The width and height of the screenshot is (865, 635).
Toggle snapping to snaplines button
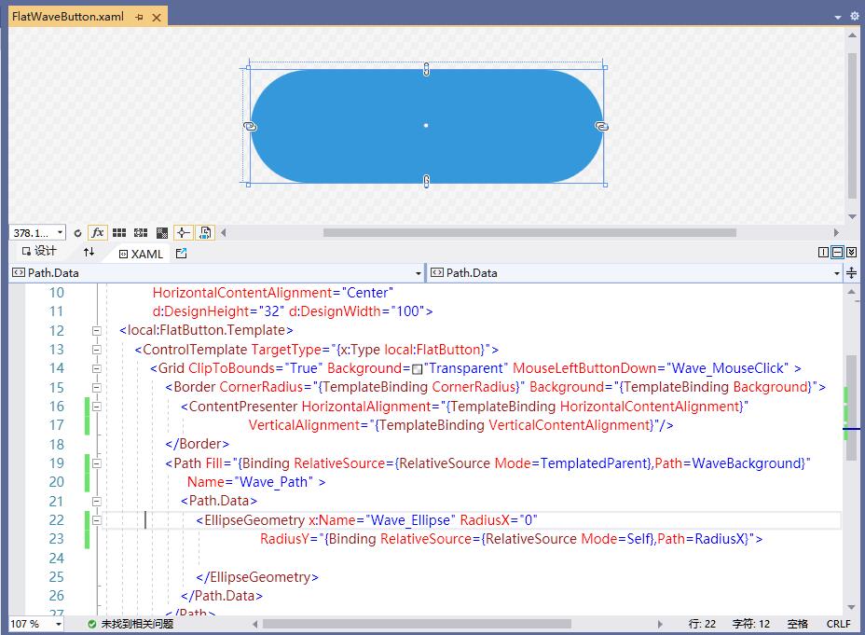click(x=183, y=233)
